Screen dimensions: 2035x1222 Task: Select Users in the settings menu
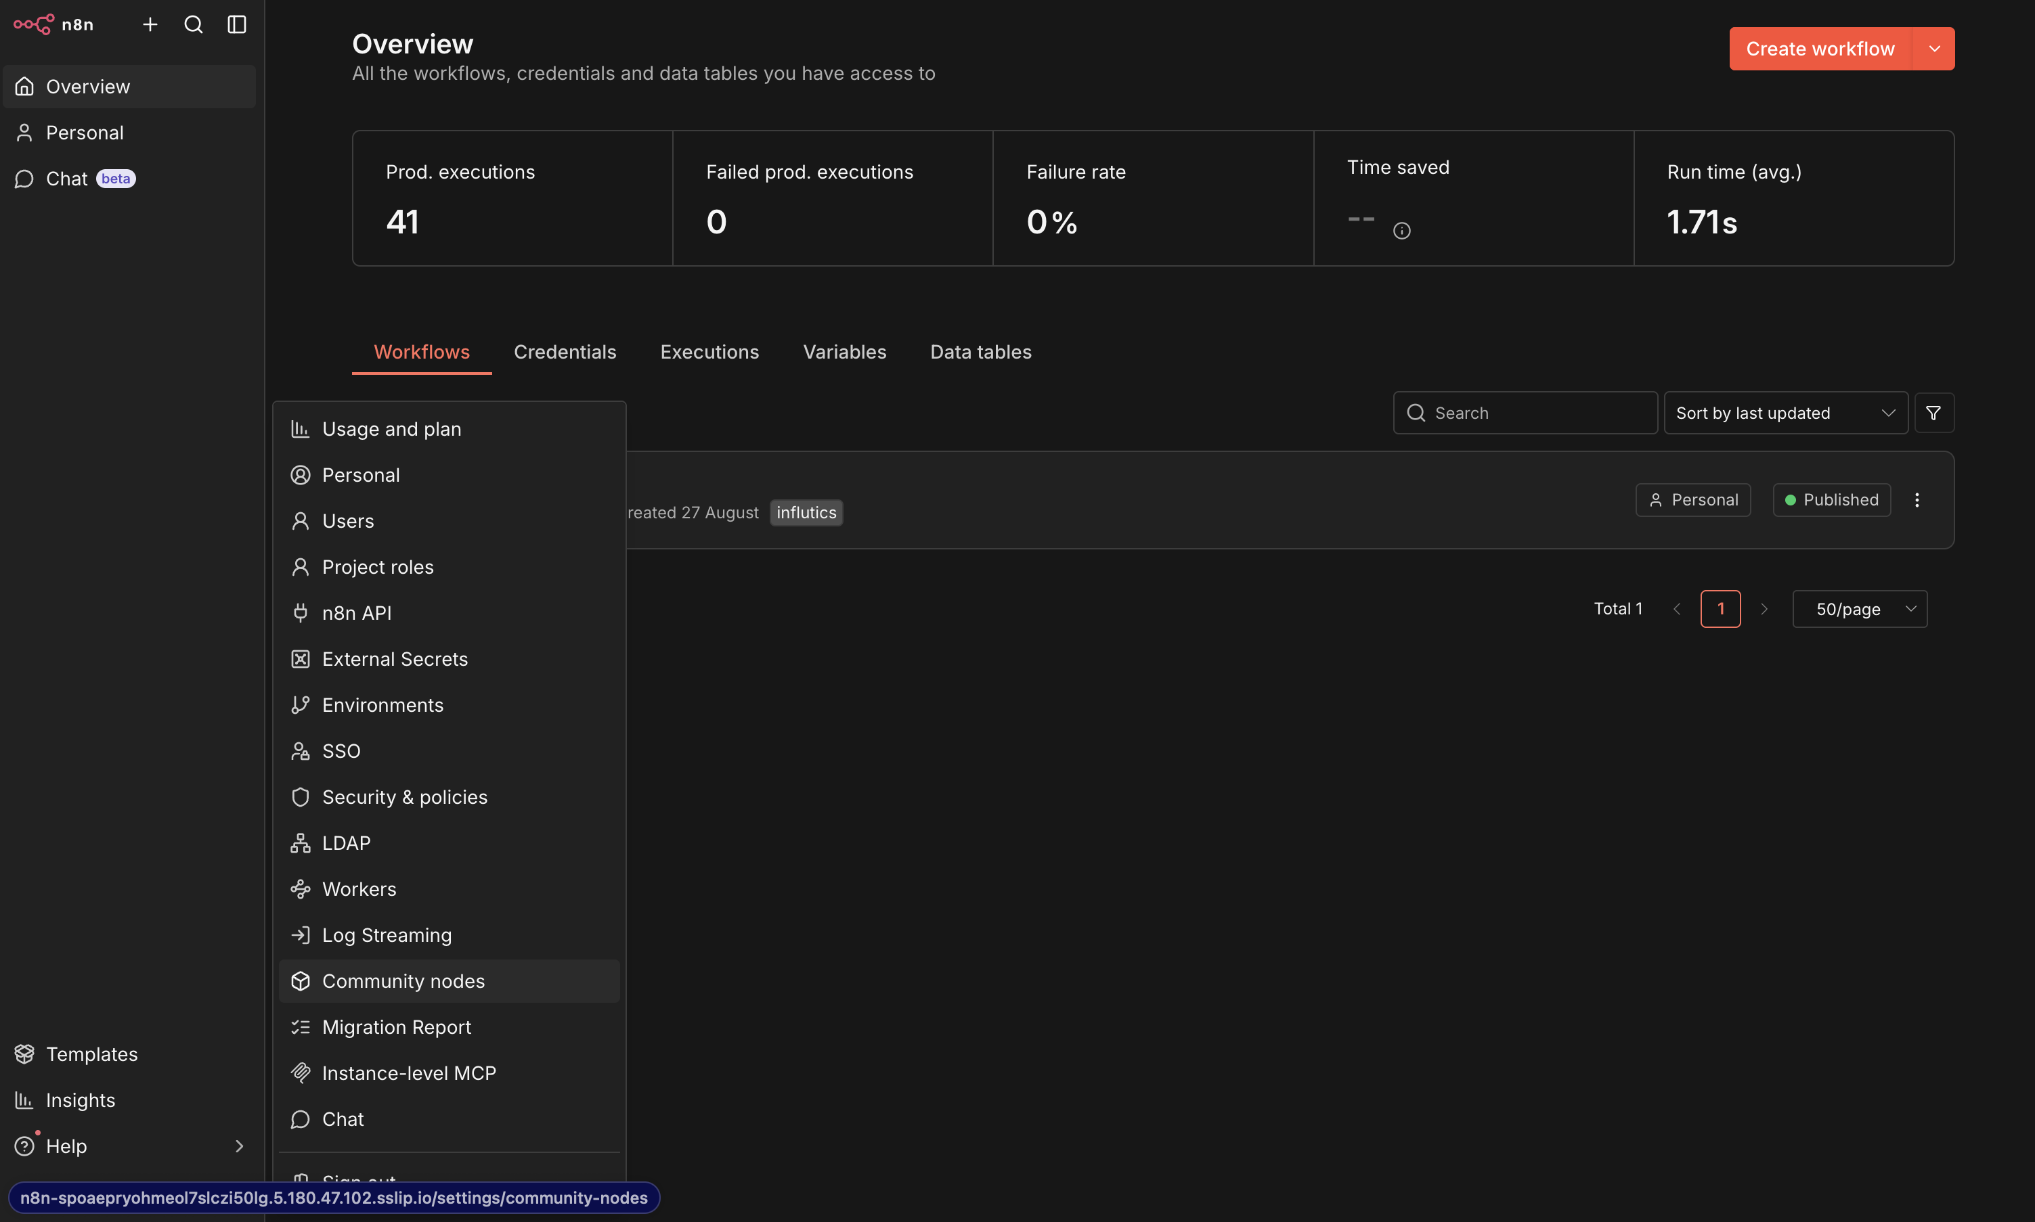tap(449, 521)
